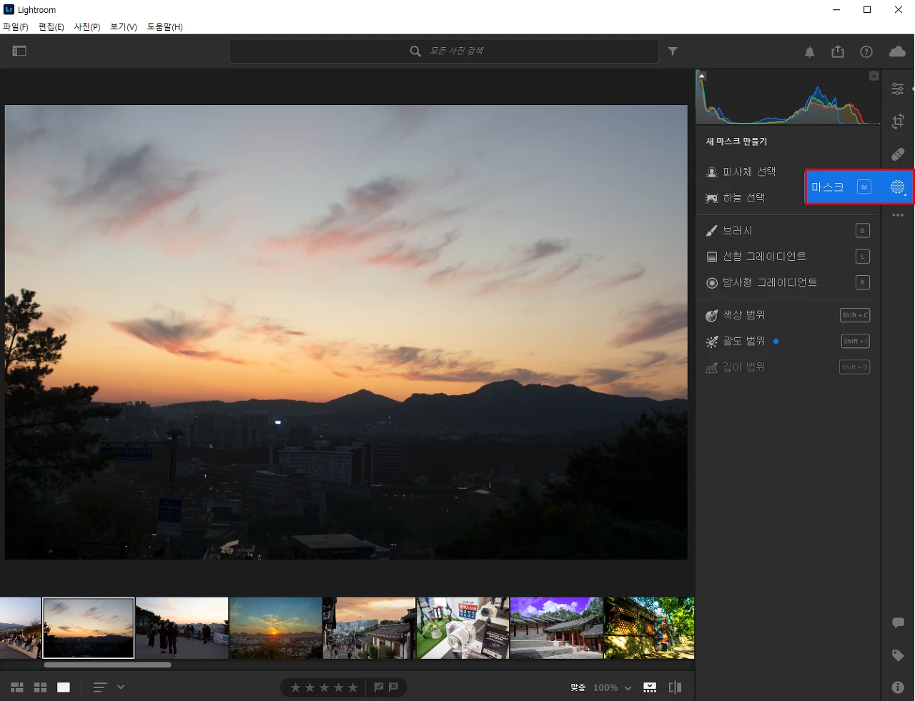915x701 pixels.
Task: Open cloud sync status icon
Action: (897, 51)
